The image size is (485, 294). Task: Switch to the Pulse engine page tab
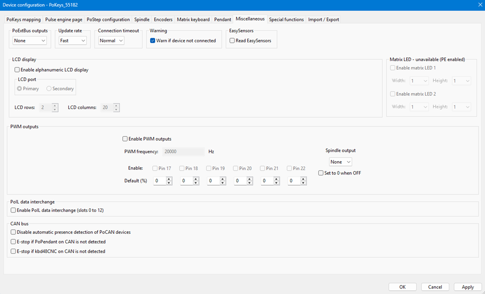[x=63, y=19]
